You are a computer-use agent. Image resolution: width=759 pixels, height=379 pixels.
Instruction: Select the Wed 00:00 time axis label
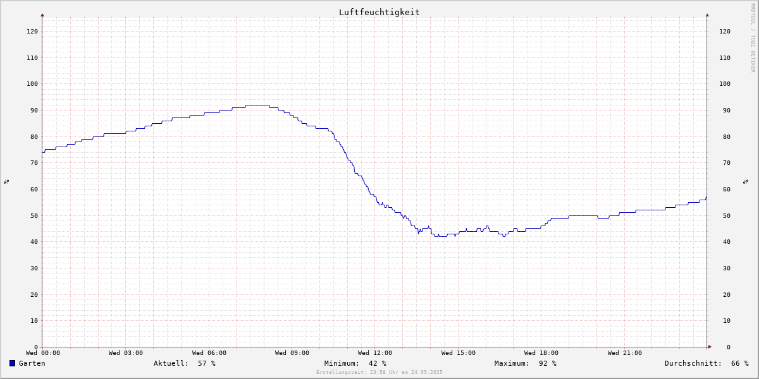coord(43,353)
